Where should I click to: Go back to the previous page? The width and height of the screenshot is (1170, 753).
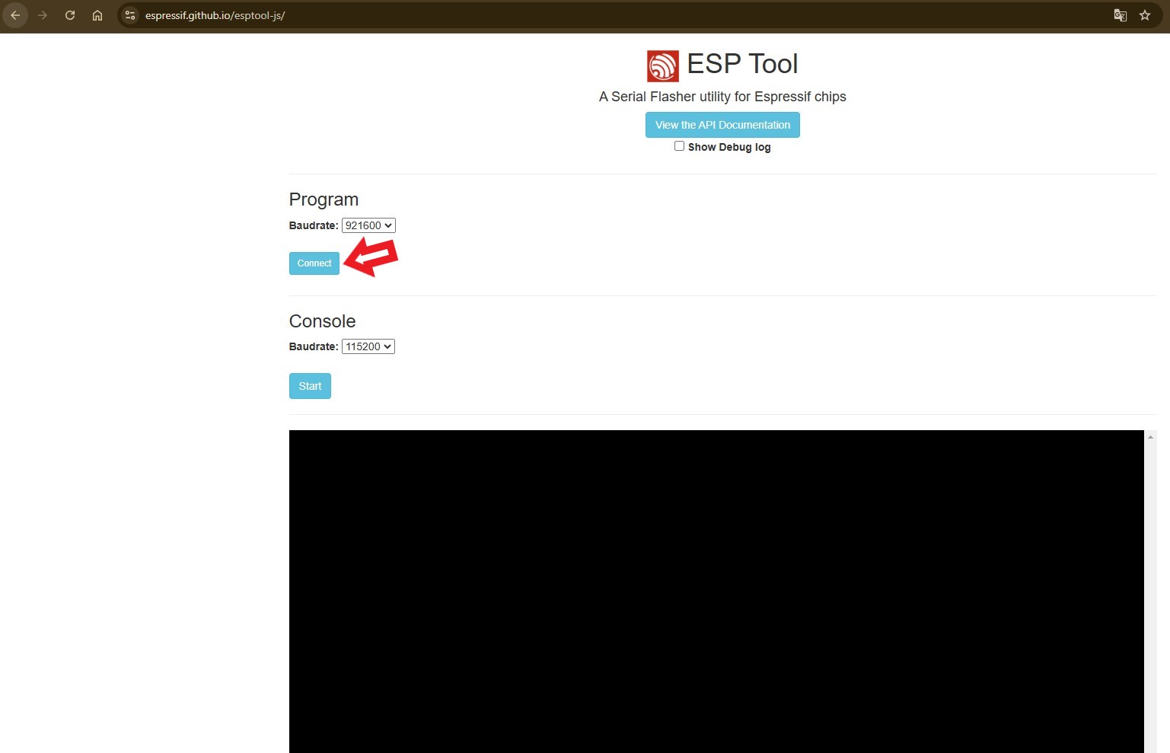[15, 15]
